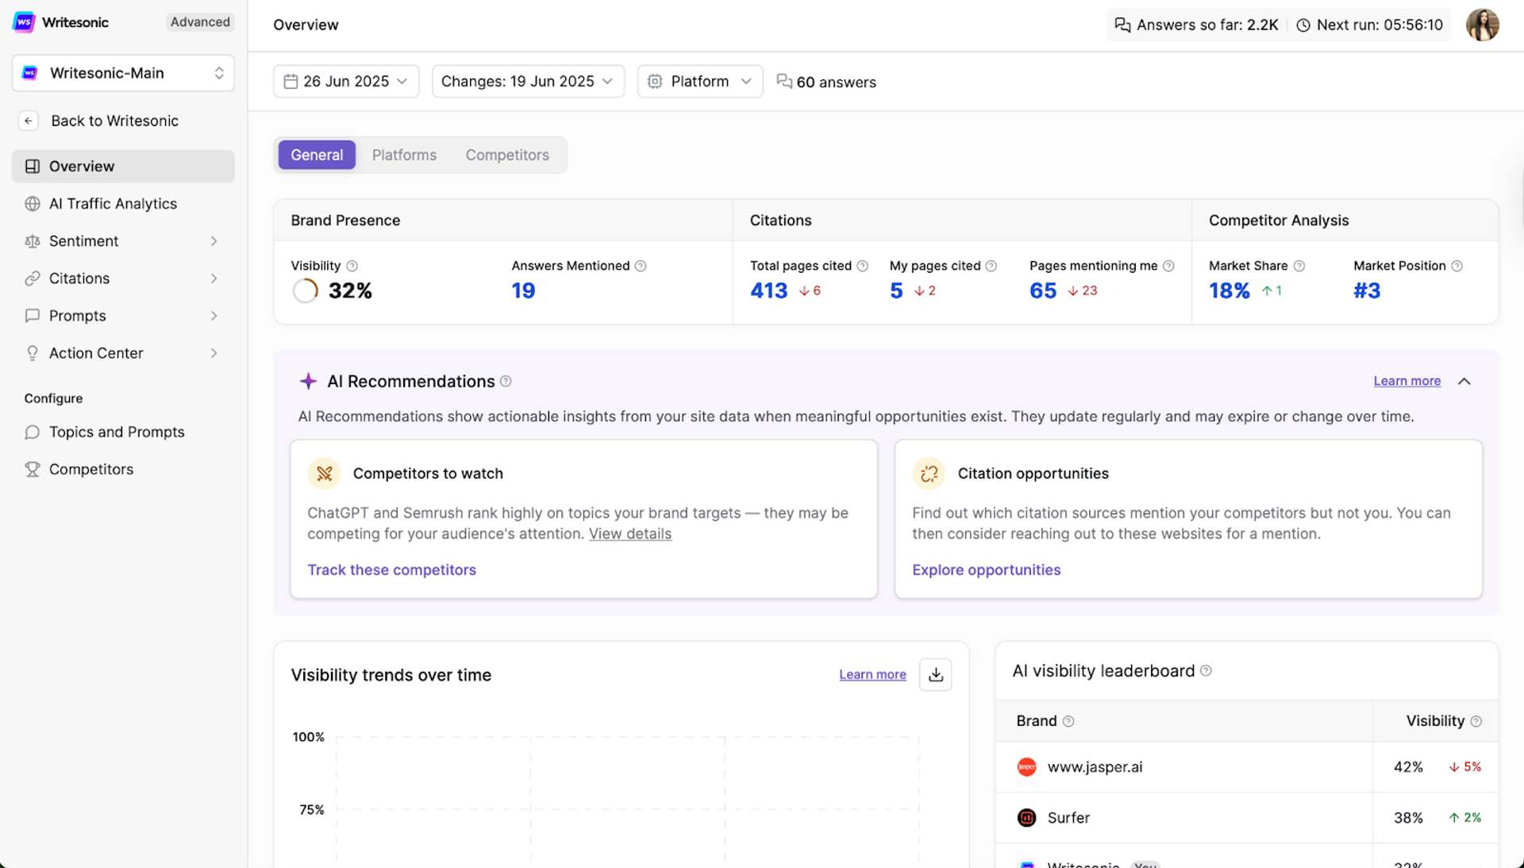Click the Citation opportunities card icon
The image size is (1524, 868).
click(929, 474)
